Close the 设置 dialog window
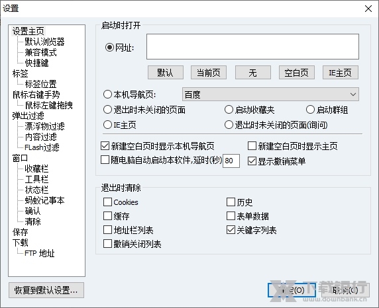The image size is (379, 308). (368, 9)
